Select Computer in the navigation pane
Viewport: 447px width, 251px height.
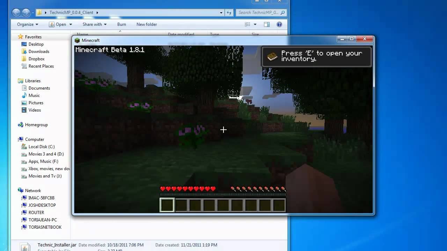click(x=35, y=139)
